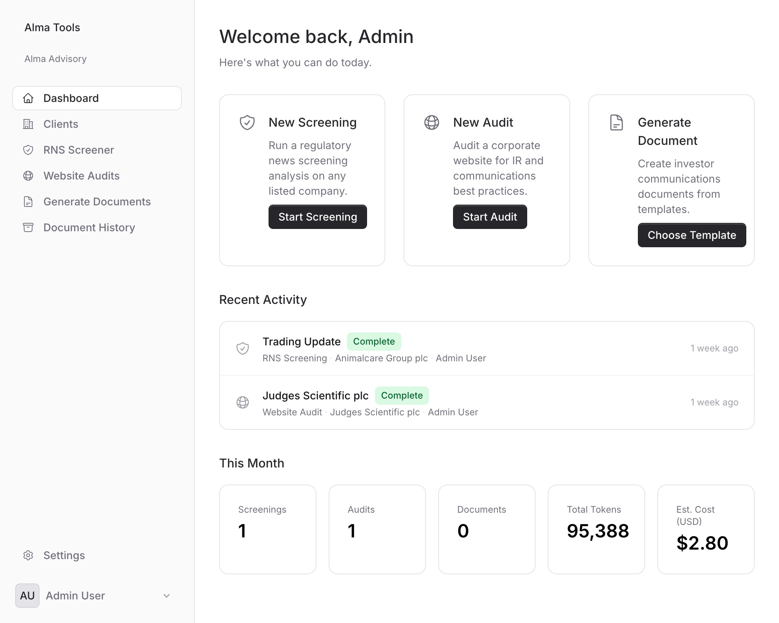This screenshot has height=623, width=779.
Task: Expand the Admin User chevron menu
Action: tap(166, 596)
